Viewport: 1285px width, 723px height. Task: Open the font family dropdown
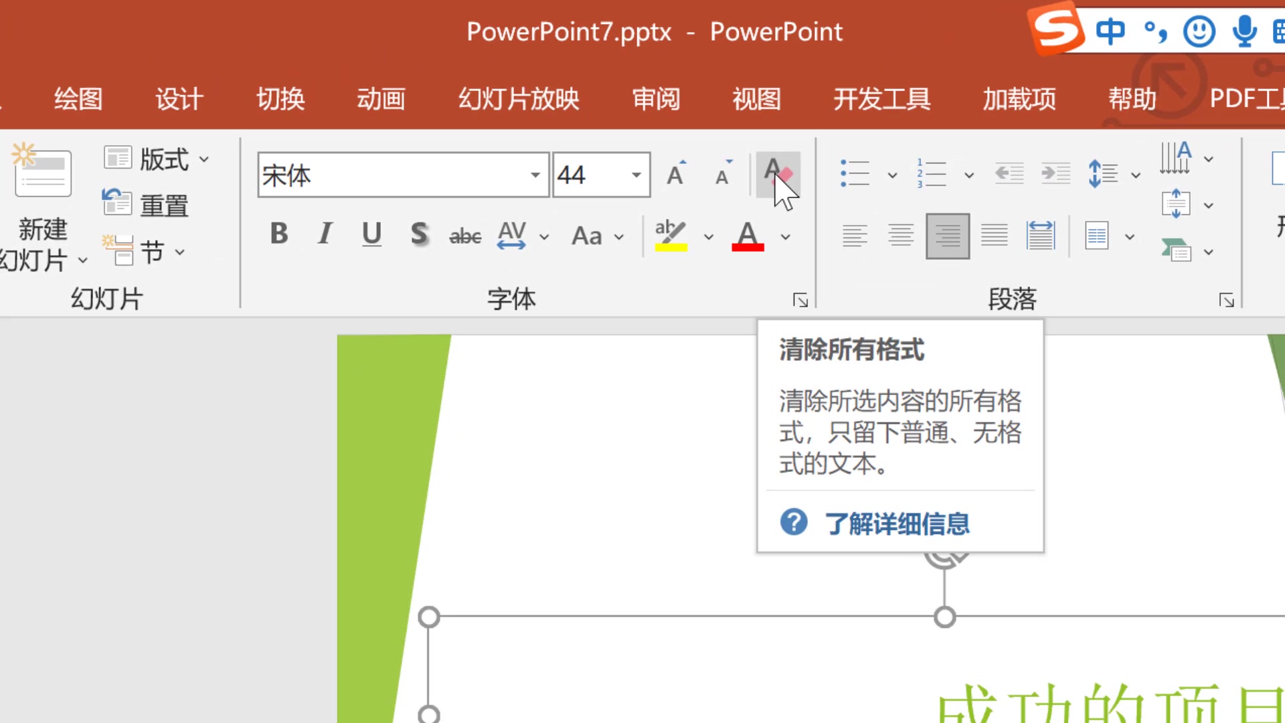click(x=534, y=175)
